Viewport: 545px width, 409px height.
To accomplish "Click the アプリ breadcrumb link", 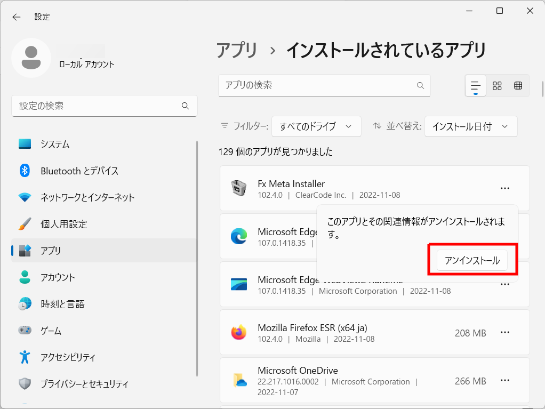I will [237, 50].
